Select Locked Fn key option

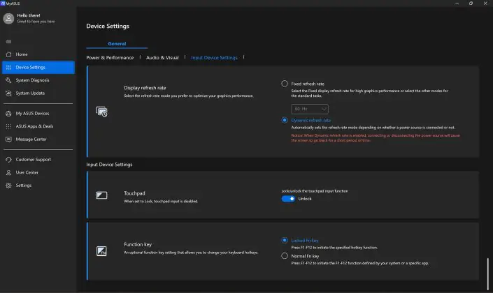tap(285, 240)
